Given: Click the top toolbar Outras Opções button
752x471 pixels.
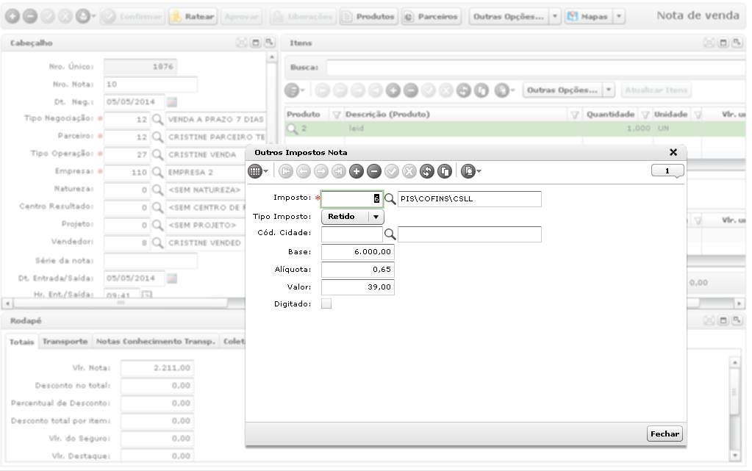Looking at the screenshot, I should coord(509,16).
